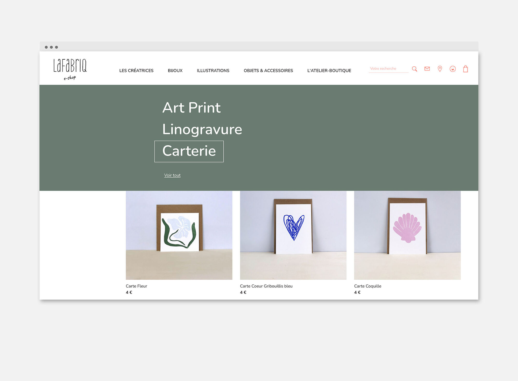Click the Carterie banner button

pyautogui.click(x=189, y=151)
